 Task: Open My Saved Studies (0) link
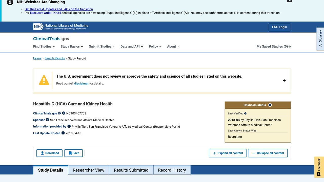[x=274, y=47]
